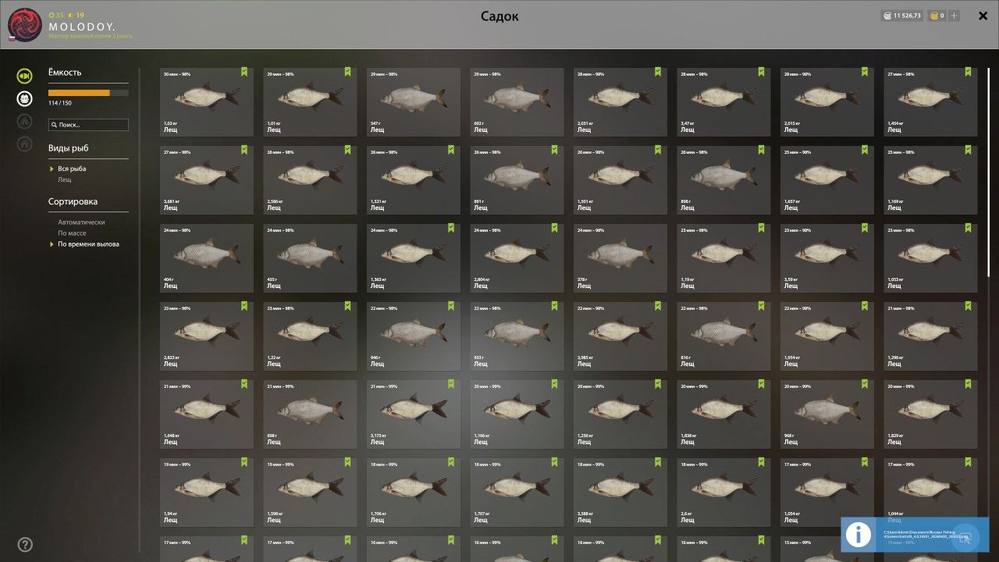This screenshot has width=999, height=562.
Task: Select the 2,586 кг bream card
Action: (310, 180)
